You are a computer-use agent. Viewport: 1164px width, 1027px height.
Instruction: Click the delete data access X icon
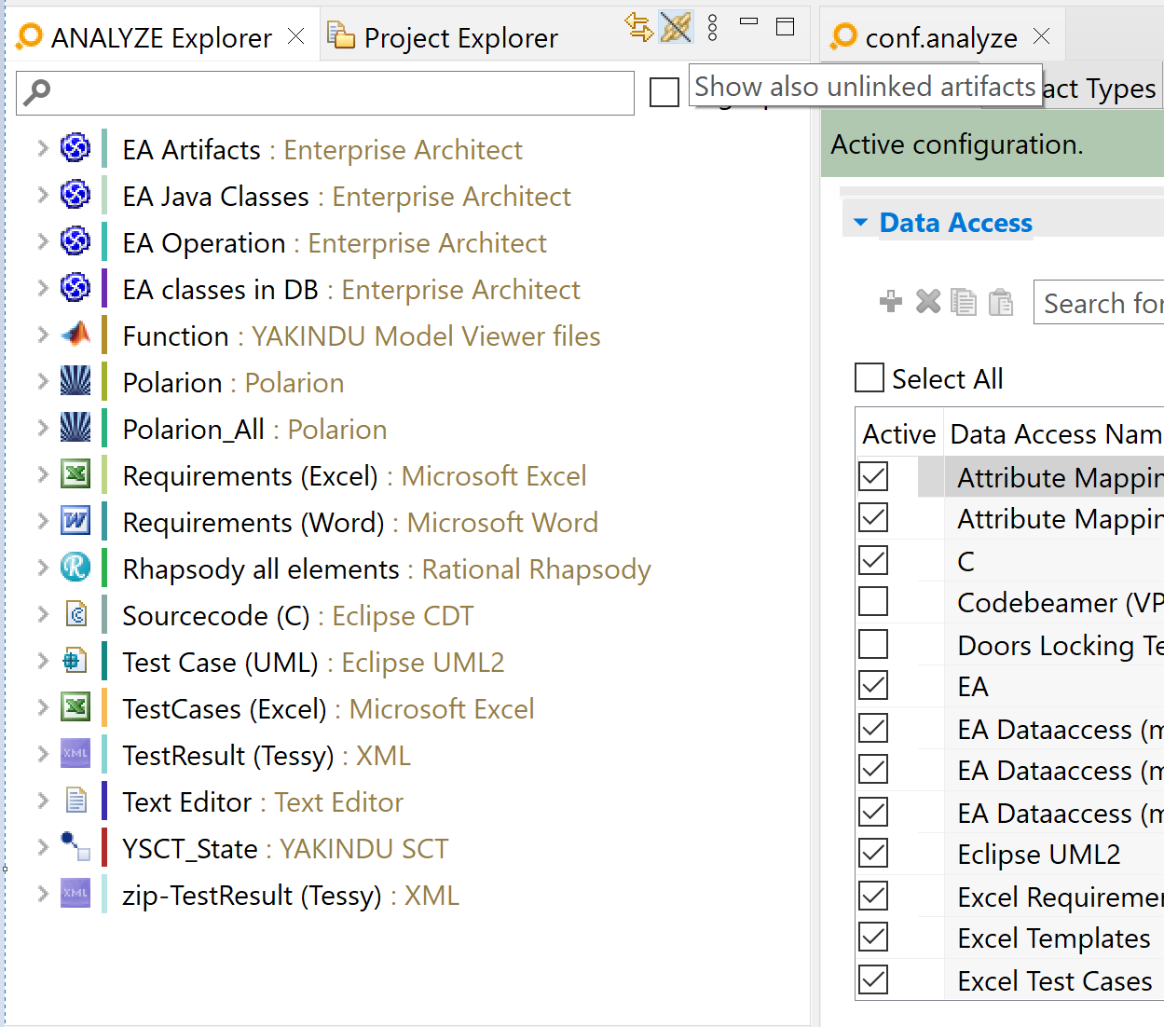point(928,302)
